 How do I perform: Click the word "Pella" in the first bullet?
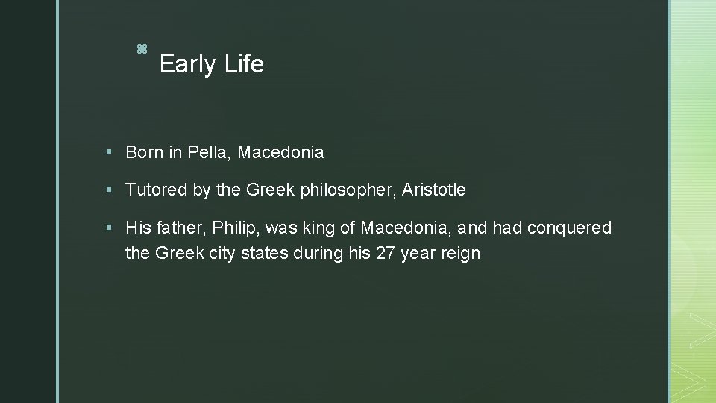point(213,153)
